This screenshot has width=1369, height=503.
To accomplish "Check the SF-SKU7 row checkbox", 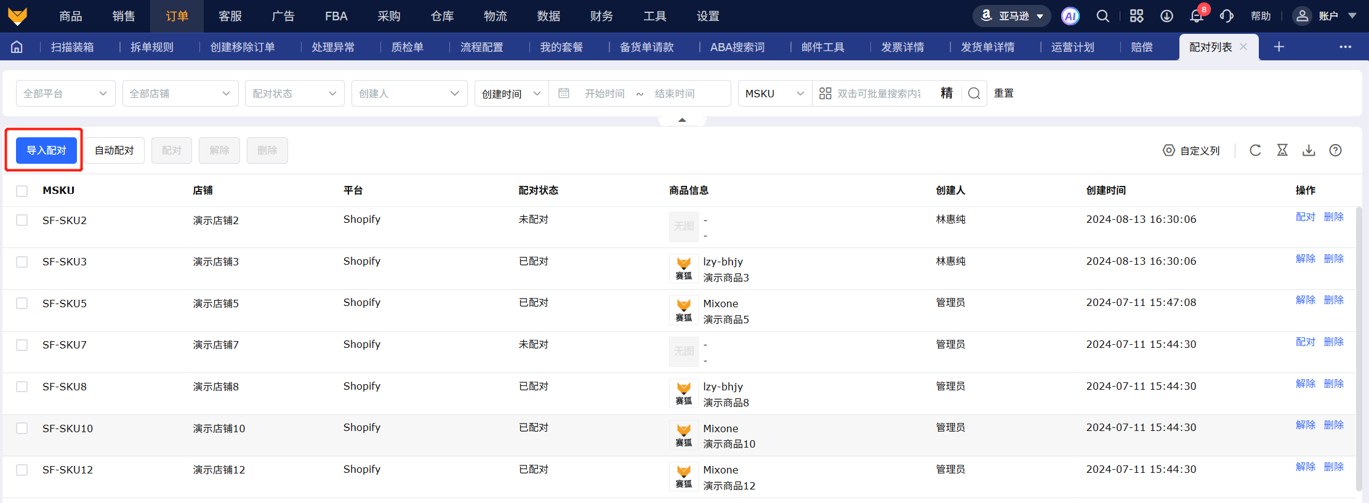I will (22, 345).
